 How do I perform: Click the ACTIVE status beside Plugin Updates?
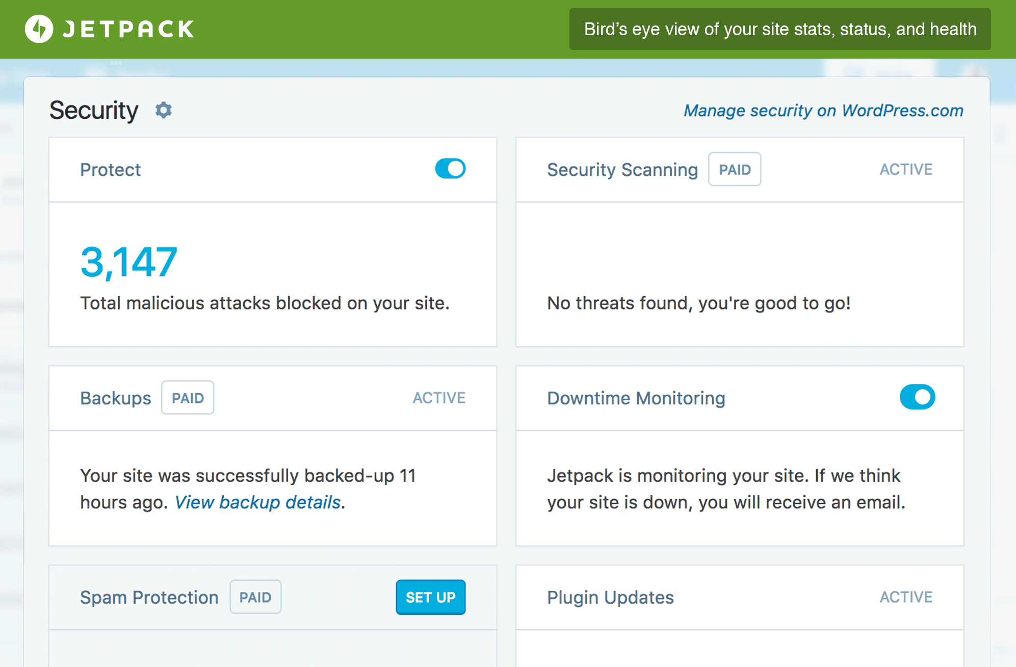(905, 597)
